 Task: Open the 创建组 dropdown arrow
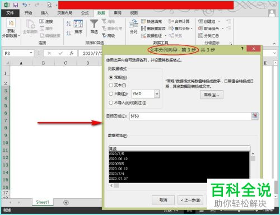coord(219,21)
